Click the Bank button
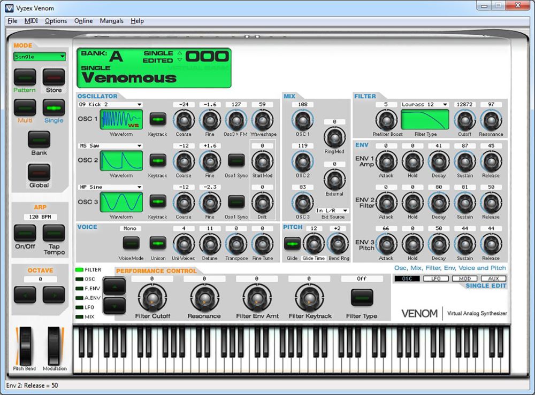 click(x=39, y=140)
